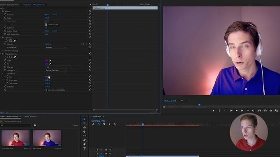Select the Track Select Forward tool
This screenshot has height=157, width=280.
point(84,123)
